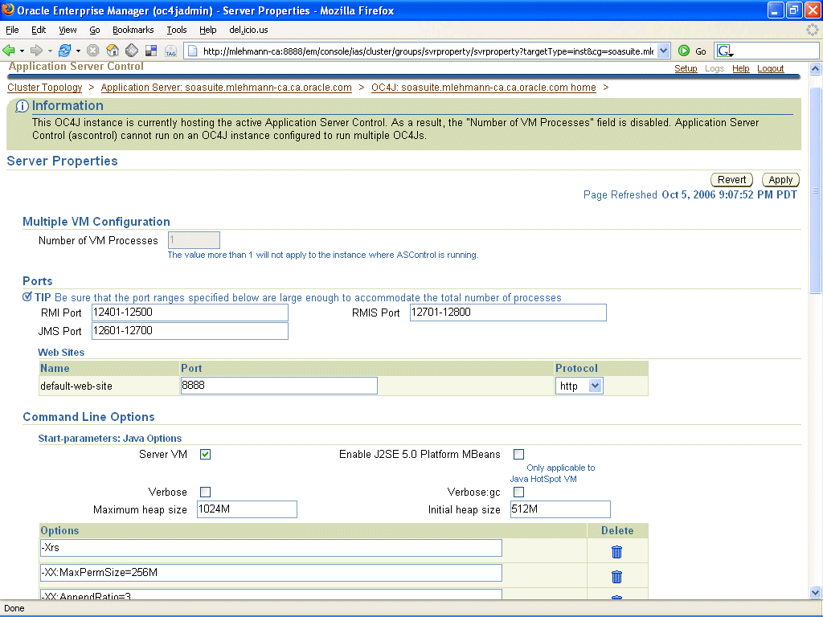This screenshot has height=617, width=823.
Task: Open the Reload button dropdown arrow
Action: (78, 51)
